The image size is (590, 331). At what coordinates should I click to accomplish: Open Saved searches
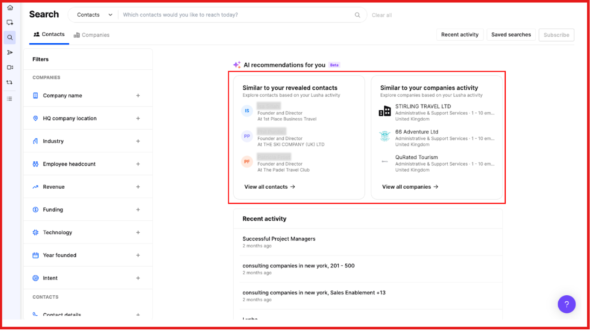coord(511,35)
